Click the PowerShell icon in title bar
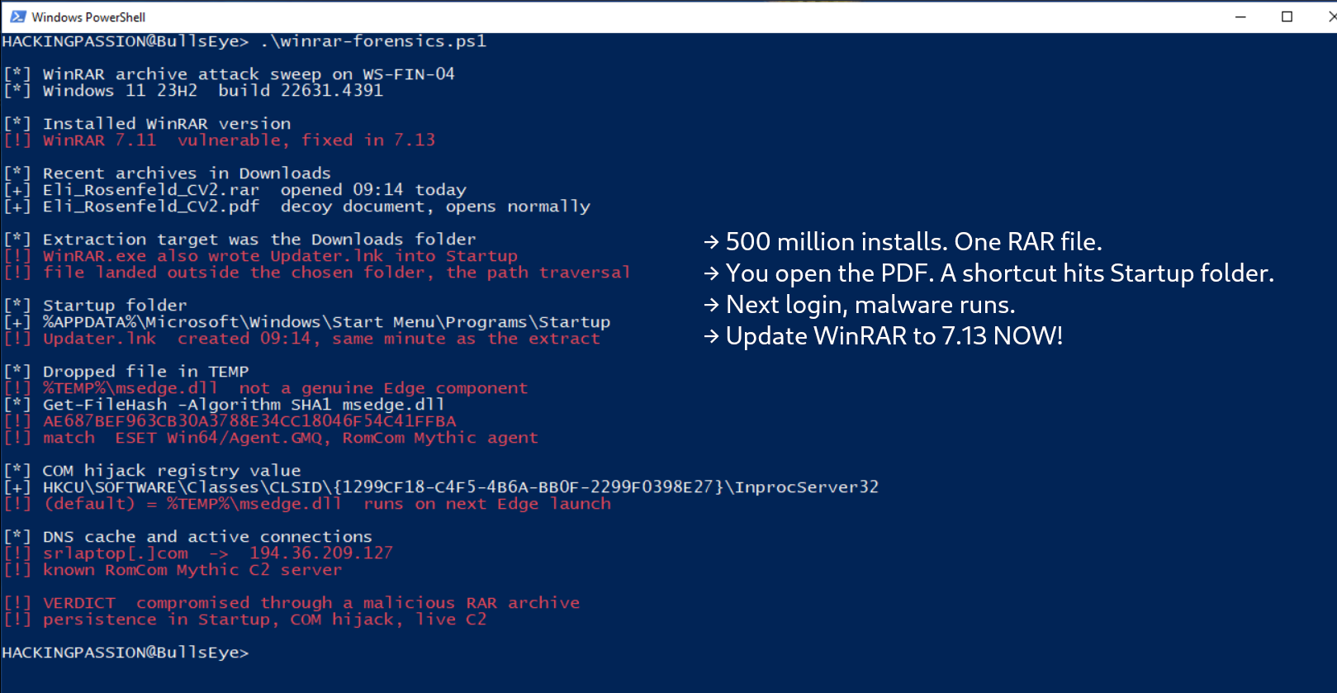 click(17, 17)
